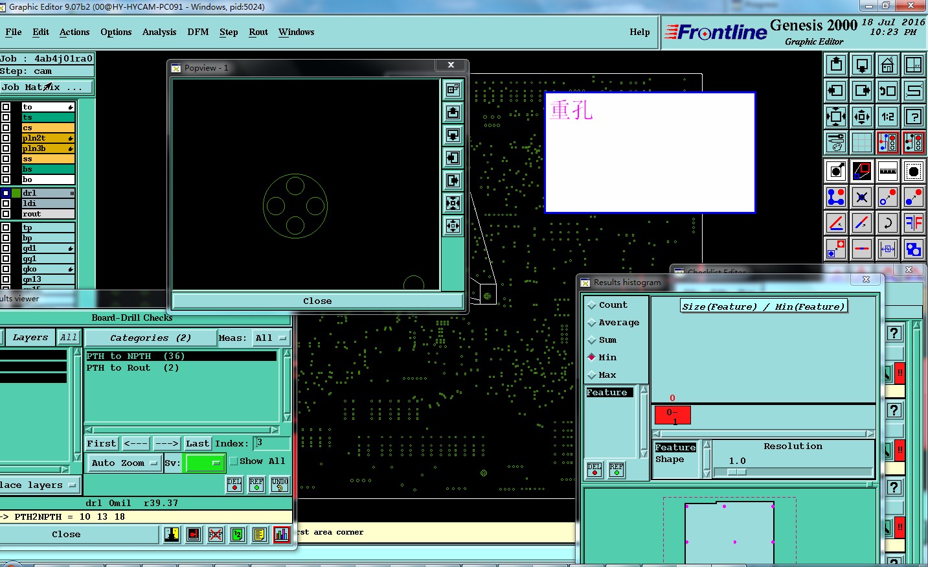The height and width of the screenshot is (567, 928).
Task: Click the area zoom red-blue squares icon
Action: point(862,171)
